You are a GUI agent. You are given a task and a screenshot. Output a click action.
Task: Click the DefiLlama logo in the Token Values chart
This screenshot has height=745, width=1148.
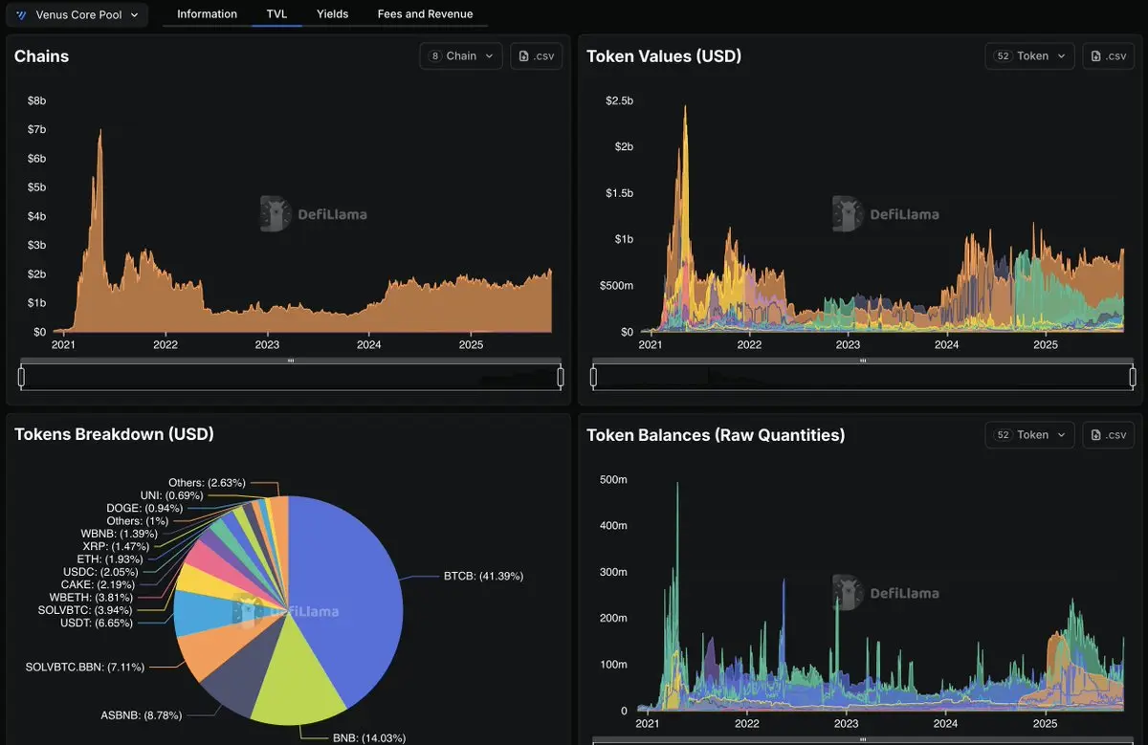pyautogui.click(x=886, y=214)
